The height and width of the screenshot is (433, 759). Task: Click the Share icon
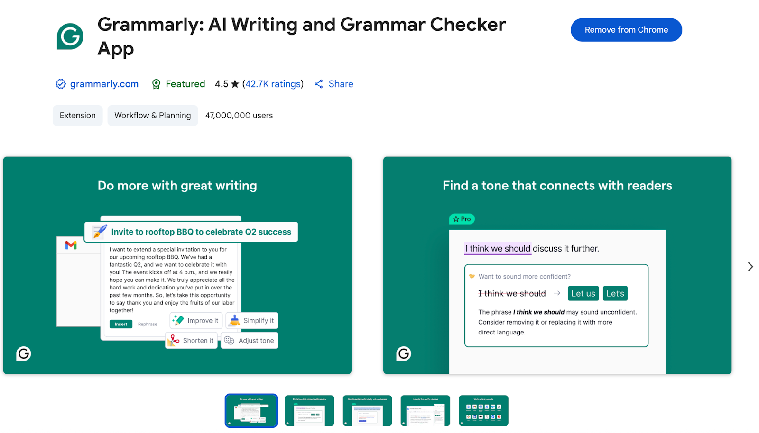pyautogui.click(x=319, y=84)
